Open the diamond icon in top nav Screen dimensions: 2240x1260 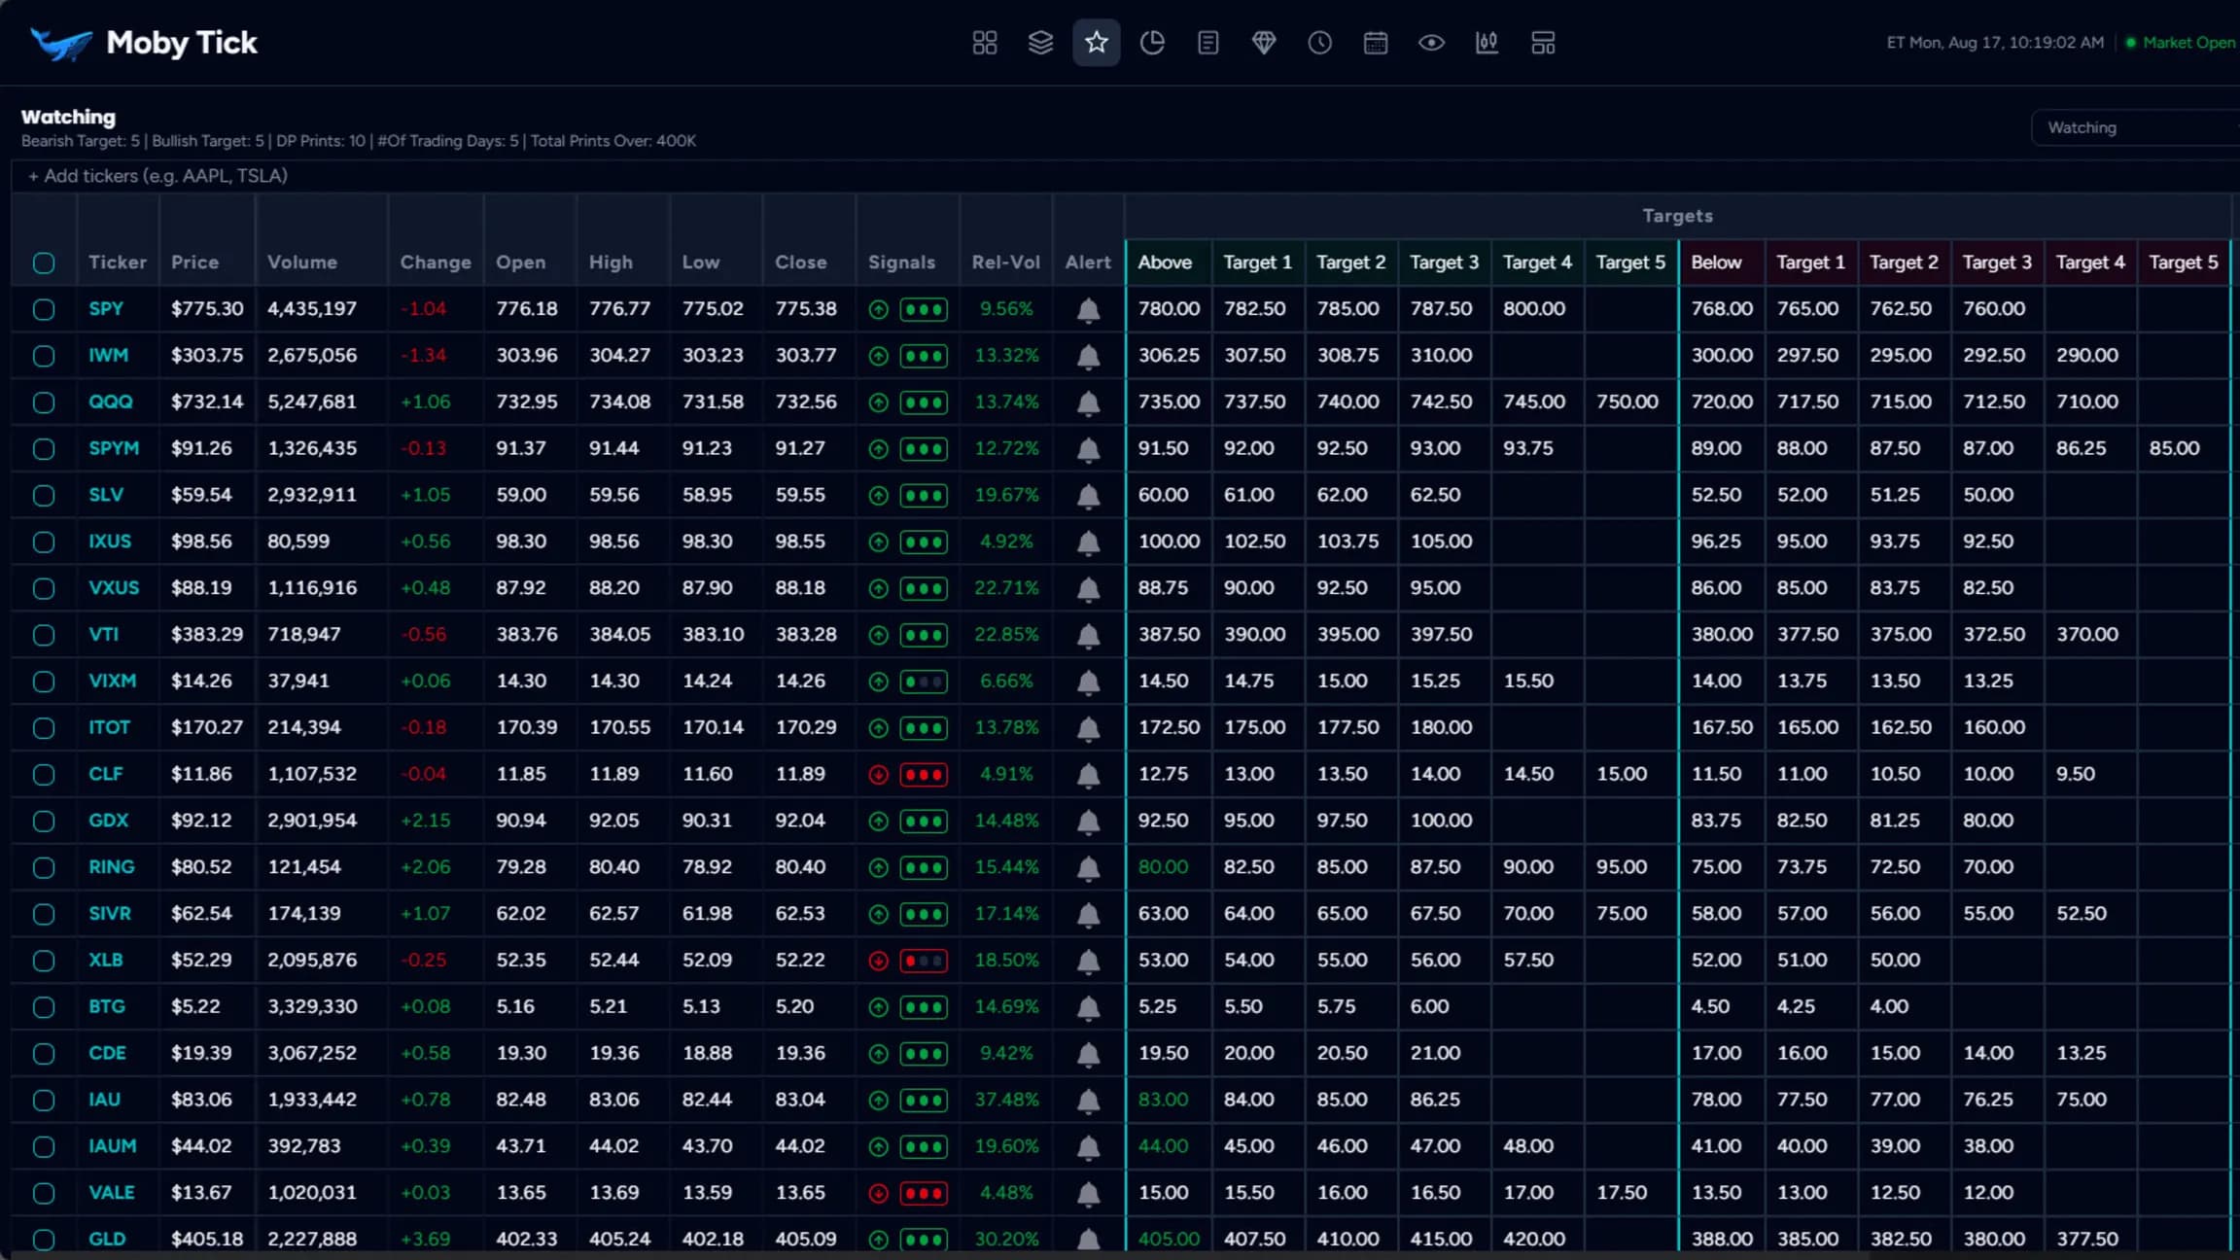[x=1264, y=43]
